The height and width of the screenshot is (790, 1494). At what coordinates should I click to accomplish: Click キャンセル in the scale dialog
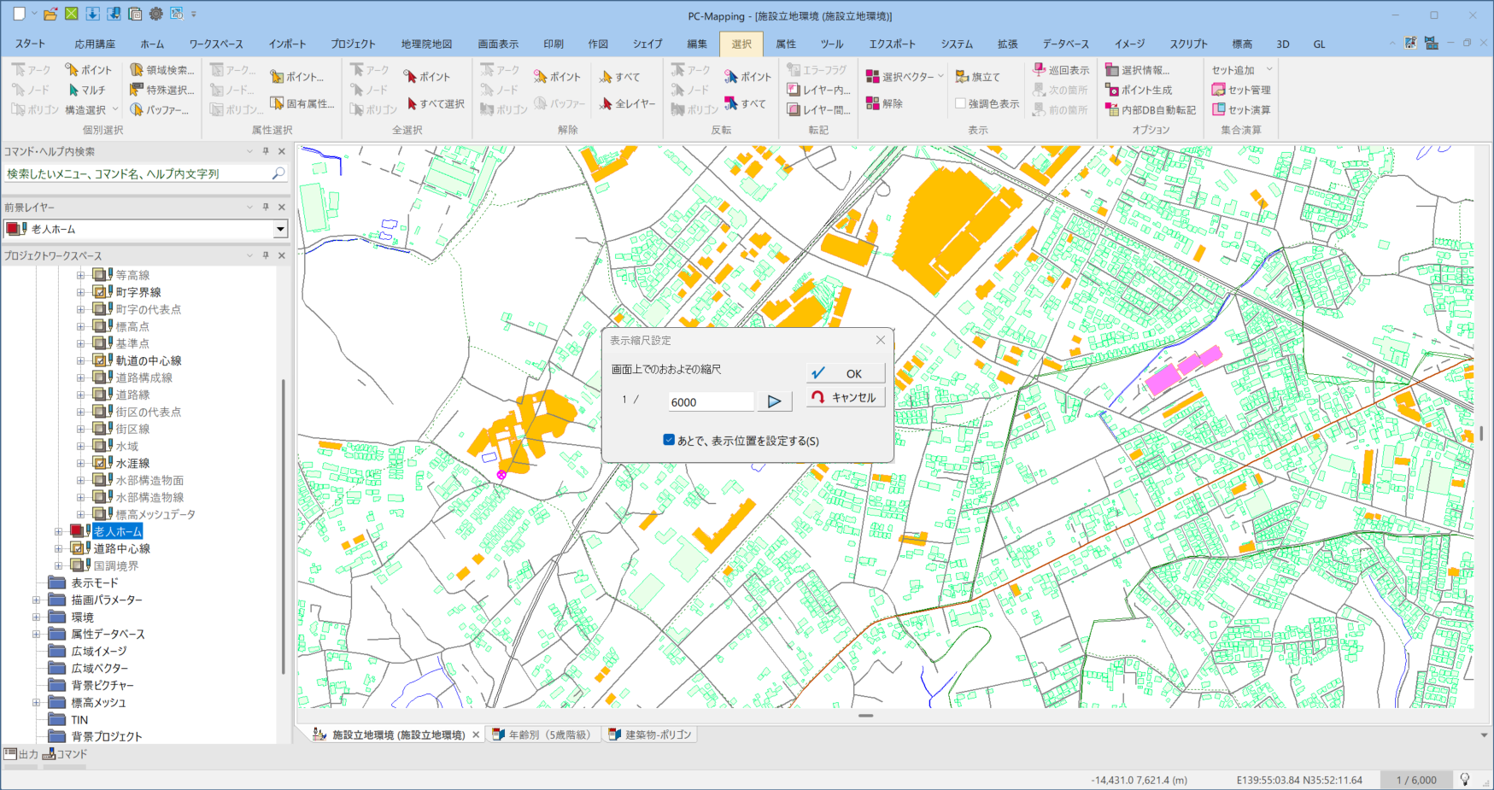[844, 397]
